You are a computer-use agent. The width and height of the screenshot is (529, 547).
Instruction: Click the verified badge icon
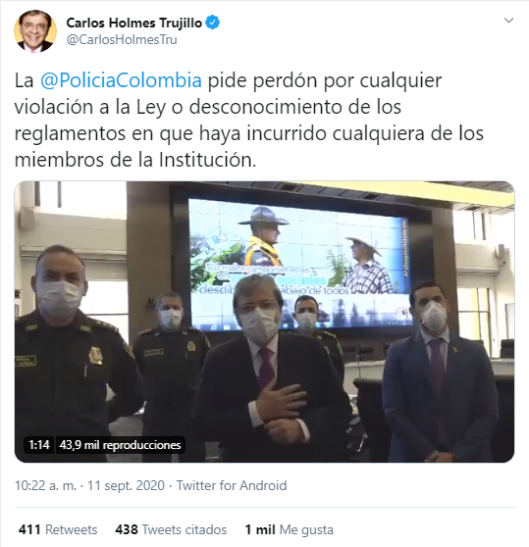[212, 23]
